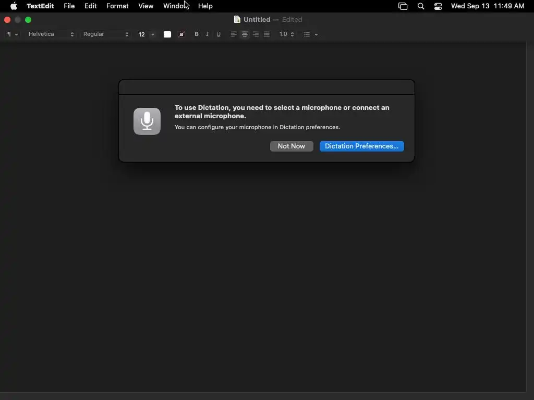
Task: Align text left
Action: 234,34
